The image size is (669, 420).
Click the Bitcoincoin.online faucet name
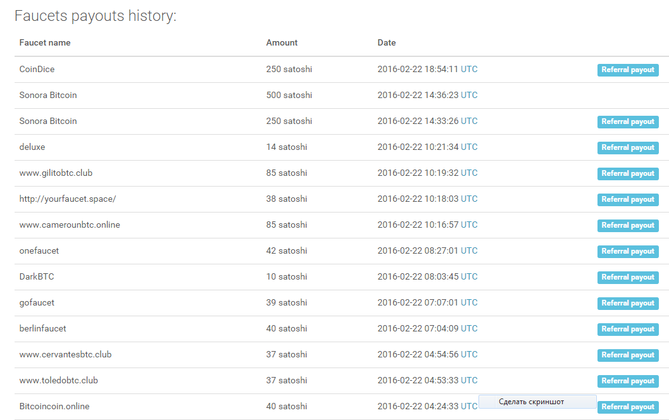(x=54, y=406)
